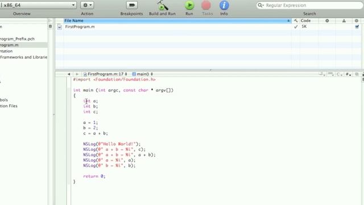
Task: Select the Symbols item in sidebar
Action: pyautogui.click(x=4, y=100)
